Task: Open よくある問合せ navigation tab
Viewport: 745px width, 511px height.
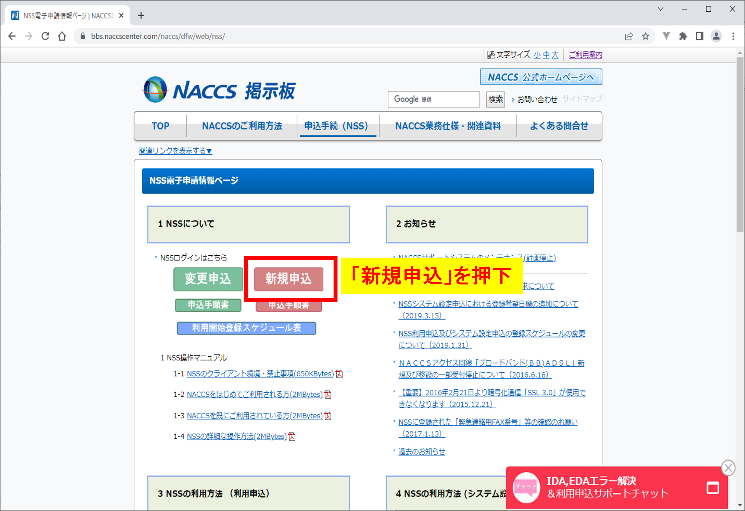Action: pos(559,126)
